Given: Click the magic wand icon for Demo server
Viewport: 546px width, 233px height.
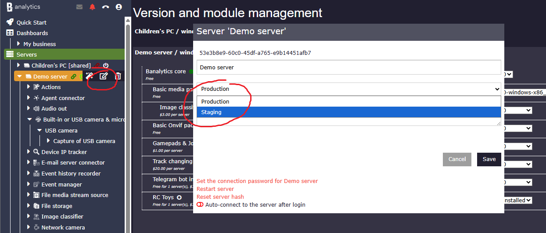Looking at the screenshot, I should [90, 76].
